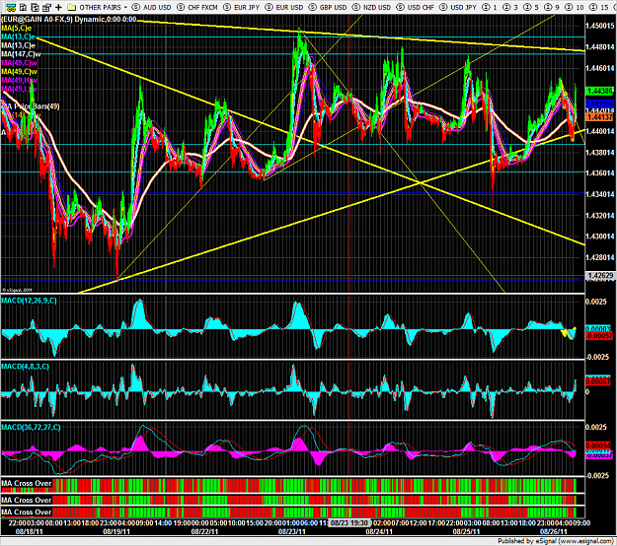
Task: Open the Published by eSignal link
Action: 556,541
